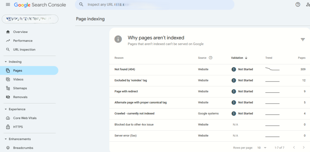Open the Not found (404) reason row

tap(209, 70)
